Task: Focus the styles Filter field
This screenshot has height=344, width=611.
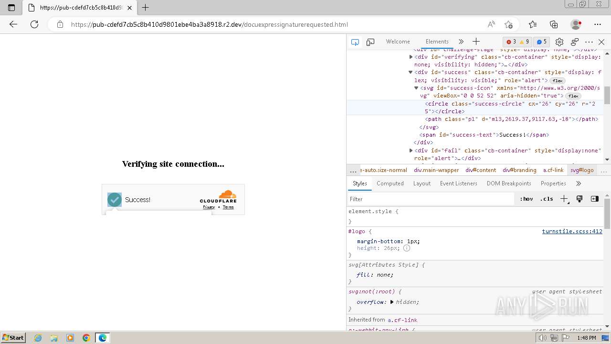Action: pyautogui.click(x=431, y=199)
